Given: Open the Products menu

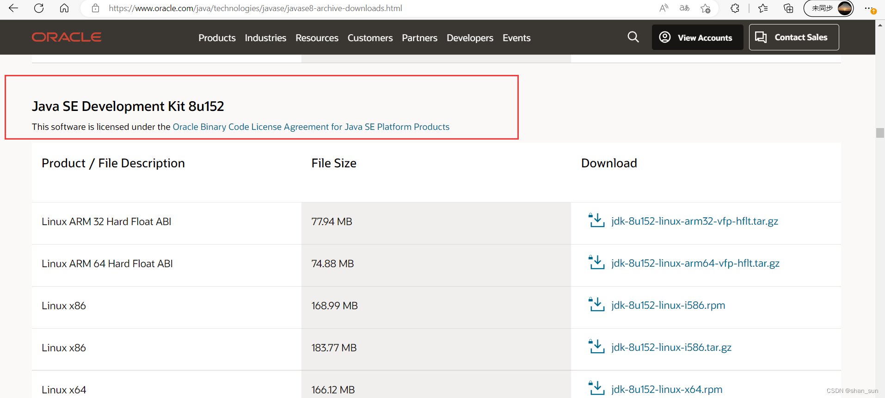Looking at the screenshot, I should 217,38.
